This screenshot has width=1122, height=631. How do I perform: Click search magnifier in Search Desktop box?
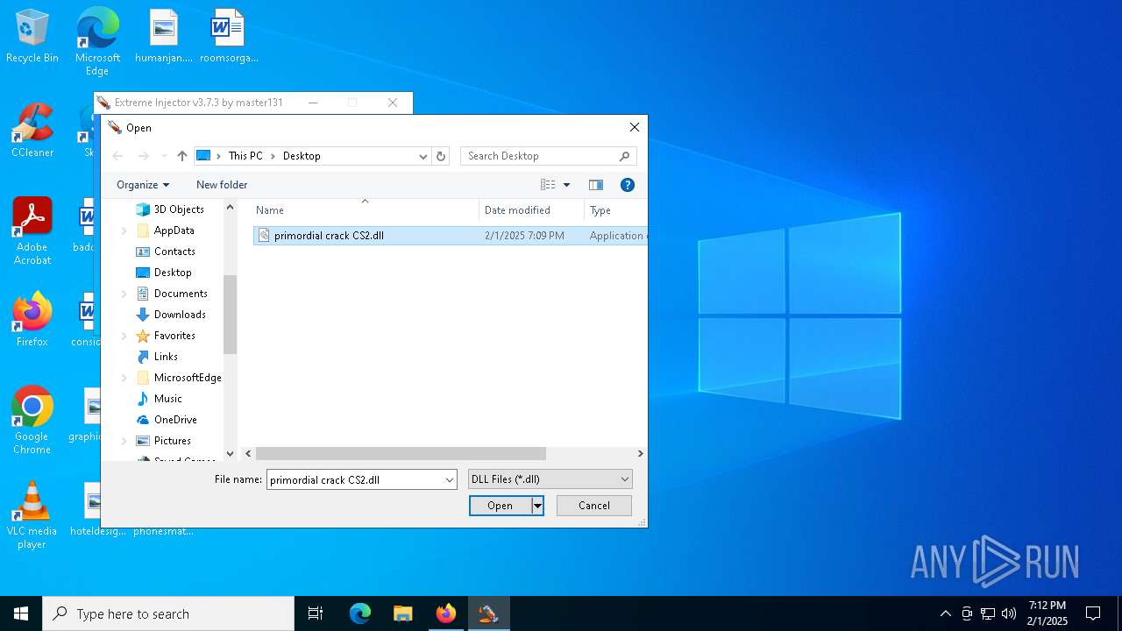coord(625,156)
